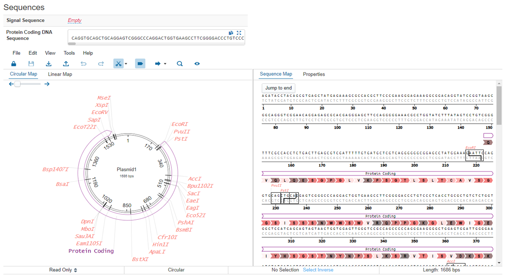Open the upload tool
Screen dimensions: 508x279
(66, 63)
